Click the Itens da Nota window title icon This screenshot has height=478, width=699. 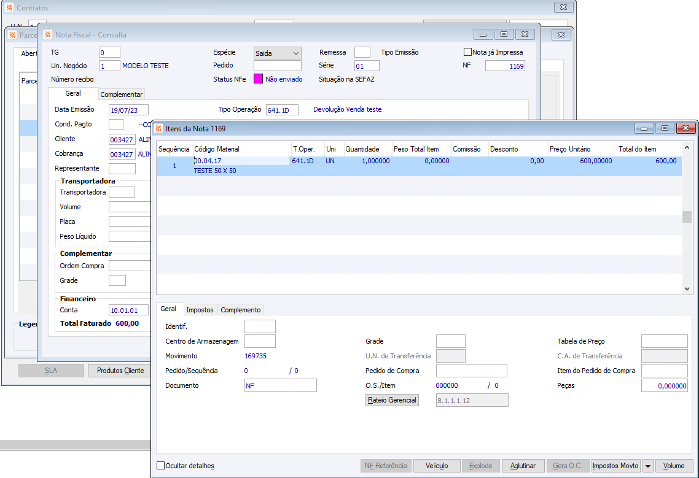pyautogui.click(x=158, y=128)
